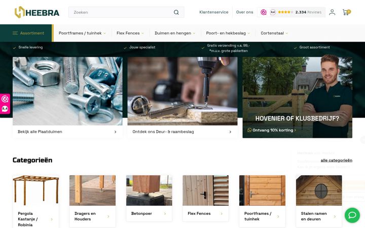Click the 2.334 Reviews rating widget
Image resolution: width=365 pixels, height=228 pixels.
pyautogui.click(x=291, y=12)
